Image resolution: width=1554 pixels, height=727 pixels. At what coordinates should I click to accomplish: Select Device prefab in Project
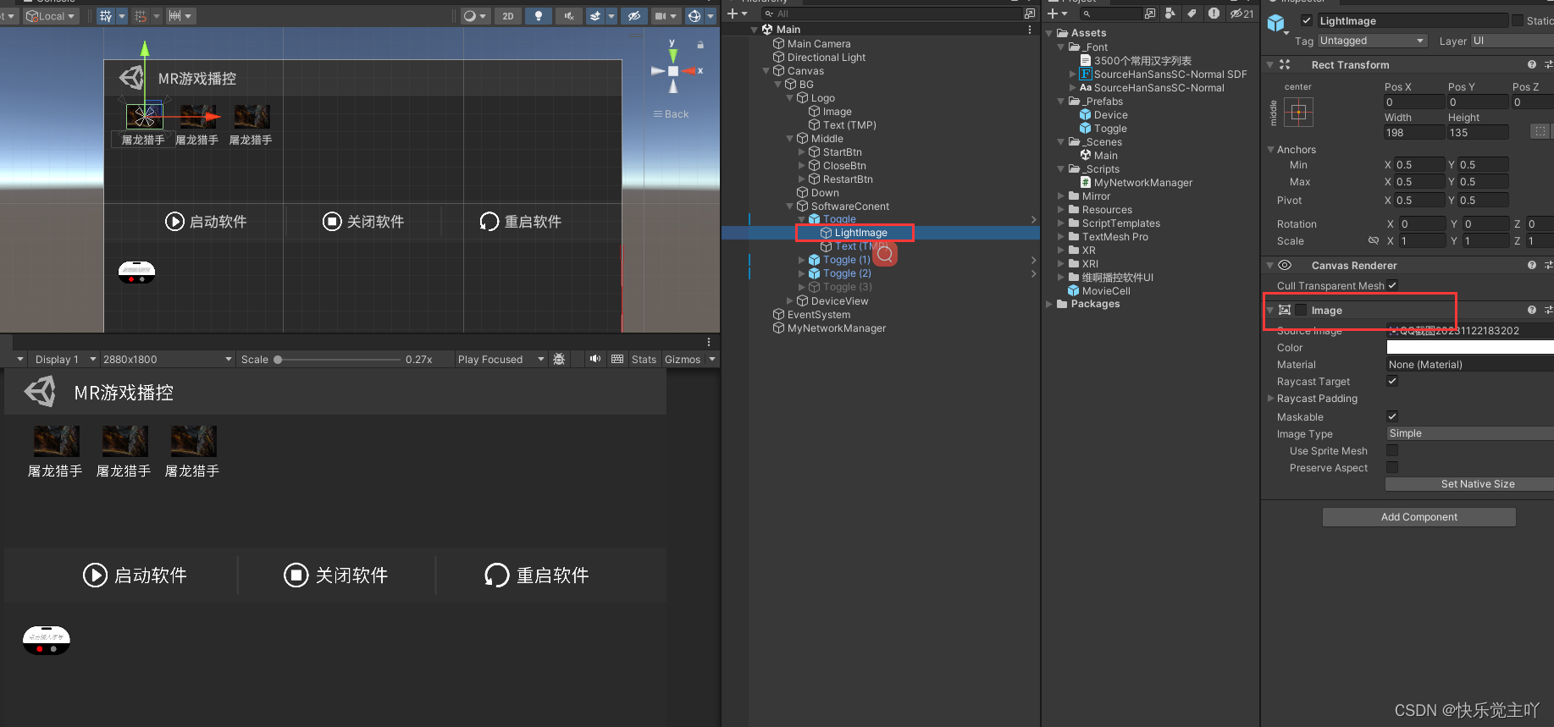point(1110,115)
